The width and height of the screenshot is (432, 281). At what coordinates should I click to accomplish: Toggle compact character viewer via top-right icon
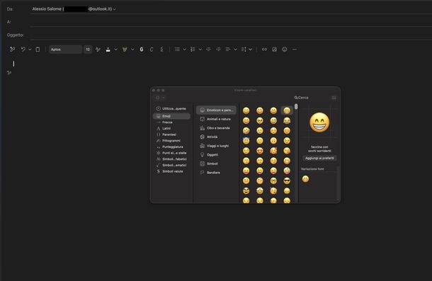(x=334, y=98)
